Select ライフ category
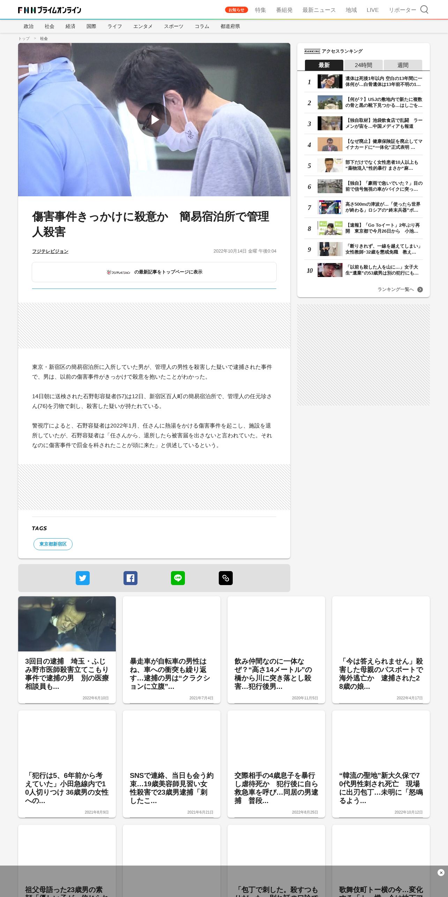 pyautogui.click(x=115, y=26)
